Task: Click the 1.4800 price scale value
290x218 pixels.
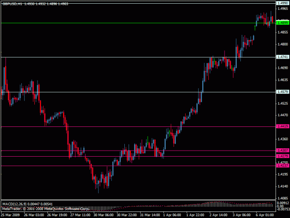Action: (283, 44)
